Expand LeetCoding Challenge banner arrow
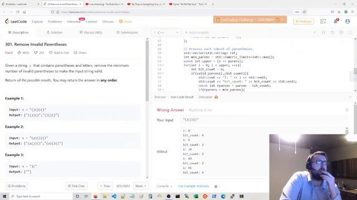The width and height of the screenshot is (357, 200). tap(283, 20)
